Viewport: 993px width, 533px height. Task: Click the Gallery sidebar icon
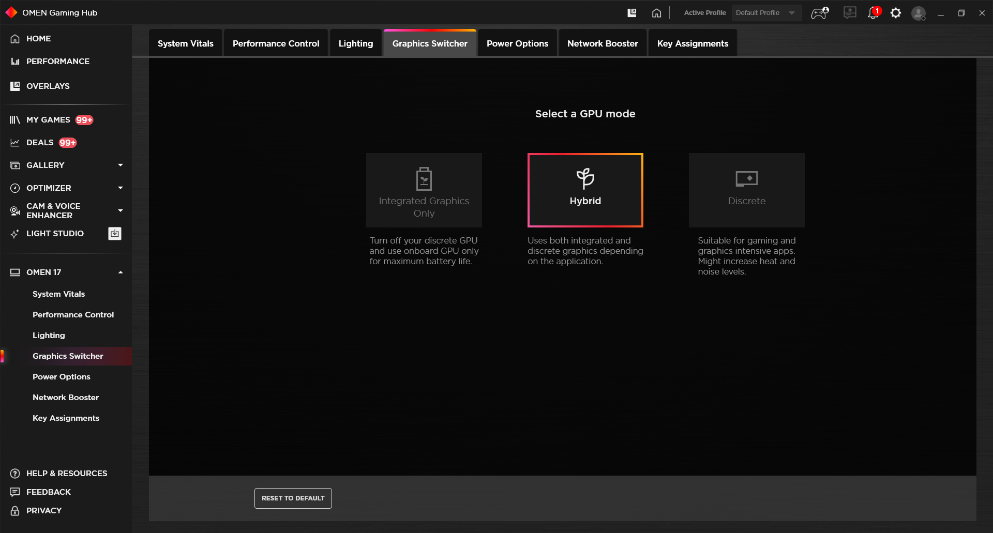(x=15, y=165)
